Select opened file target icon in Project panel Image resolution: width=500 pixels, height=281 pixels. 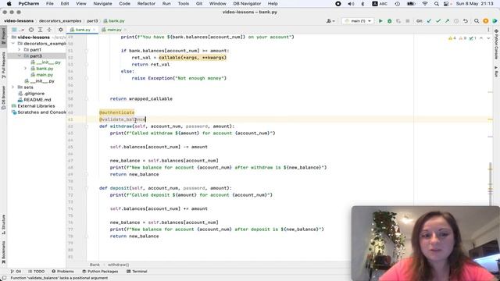[x=31, y=30]
